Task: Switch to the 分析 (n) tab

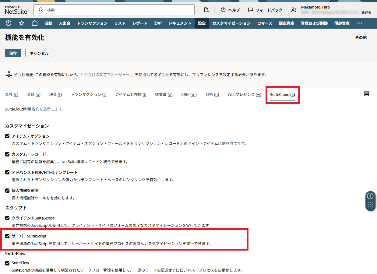Action: (x=212, y=95)
